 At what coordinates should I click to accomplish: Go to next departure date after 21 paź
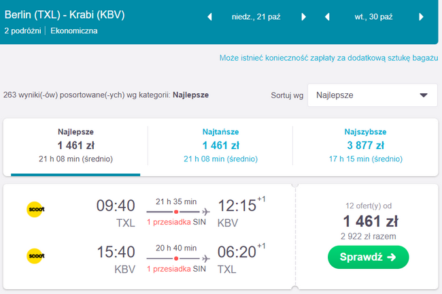303,17
